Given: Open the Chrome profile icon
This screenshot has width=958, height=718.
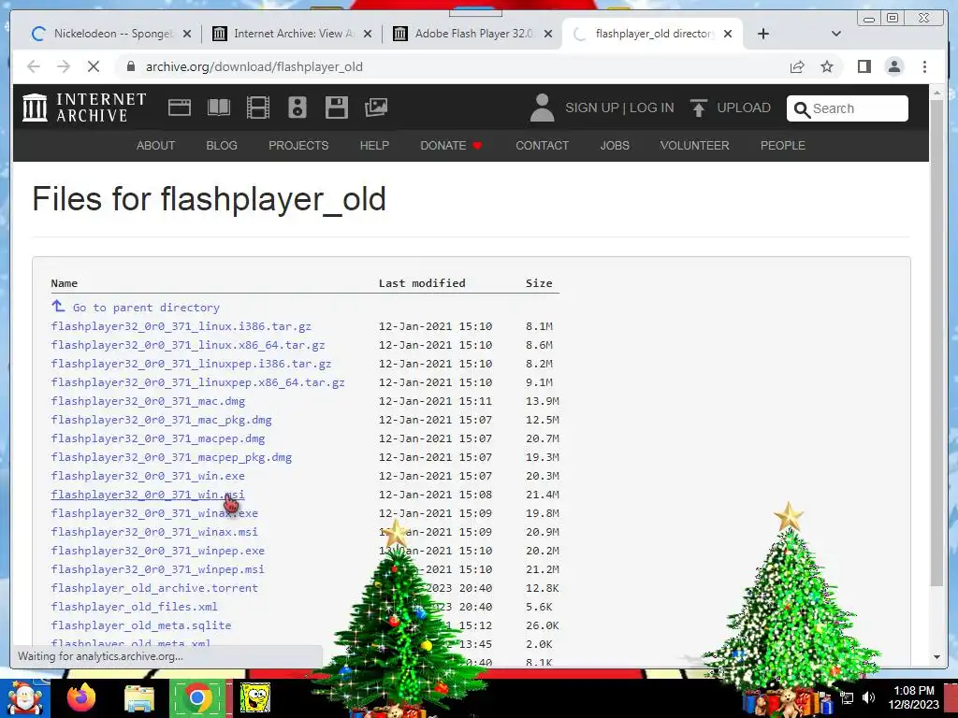Looking at the screenshot, I should [894, 66].
